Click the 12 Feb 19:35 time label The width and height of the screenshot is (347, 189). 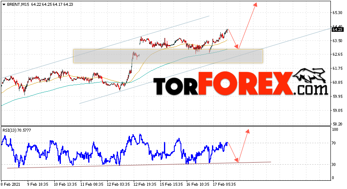(x=145, y=184)
